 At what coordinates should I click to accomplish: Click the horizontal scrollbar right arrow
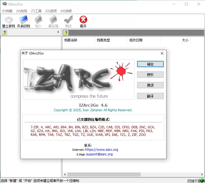coord(202,174)
